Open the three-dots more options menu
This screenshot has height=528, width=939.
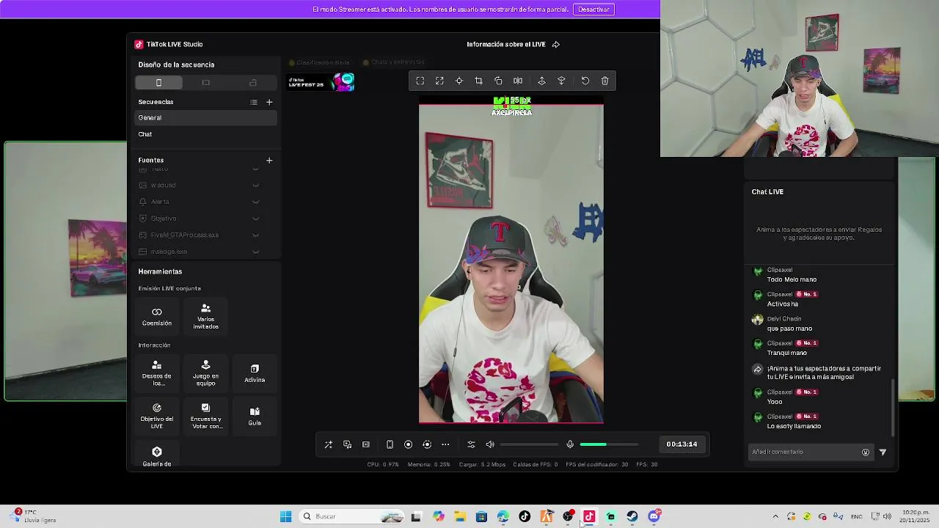click(x=445, y=444)
